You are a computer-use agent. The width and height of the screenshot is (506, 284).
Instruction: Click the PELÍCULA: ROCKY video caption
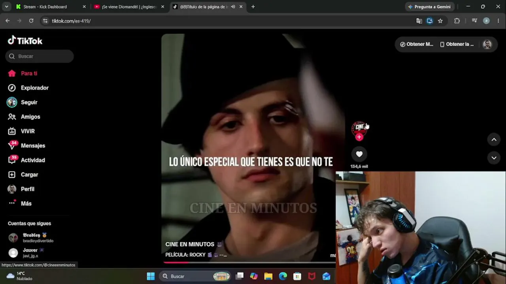pos(196,255)
